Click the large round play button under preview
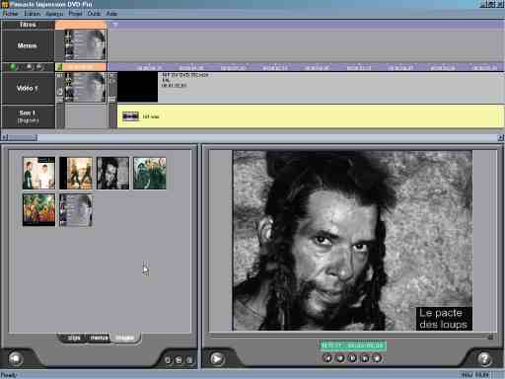The image size is (505, 379). [x=217, y=358]
